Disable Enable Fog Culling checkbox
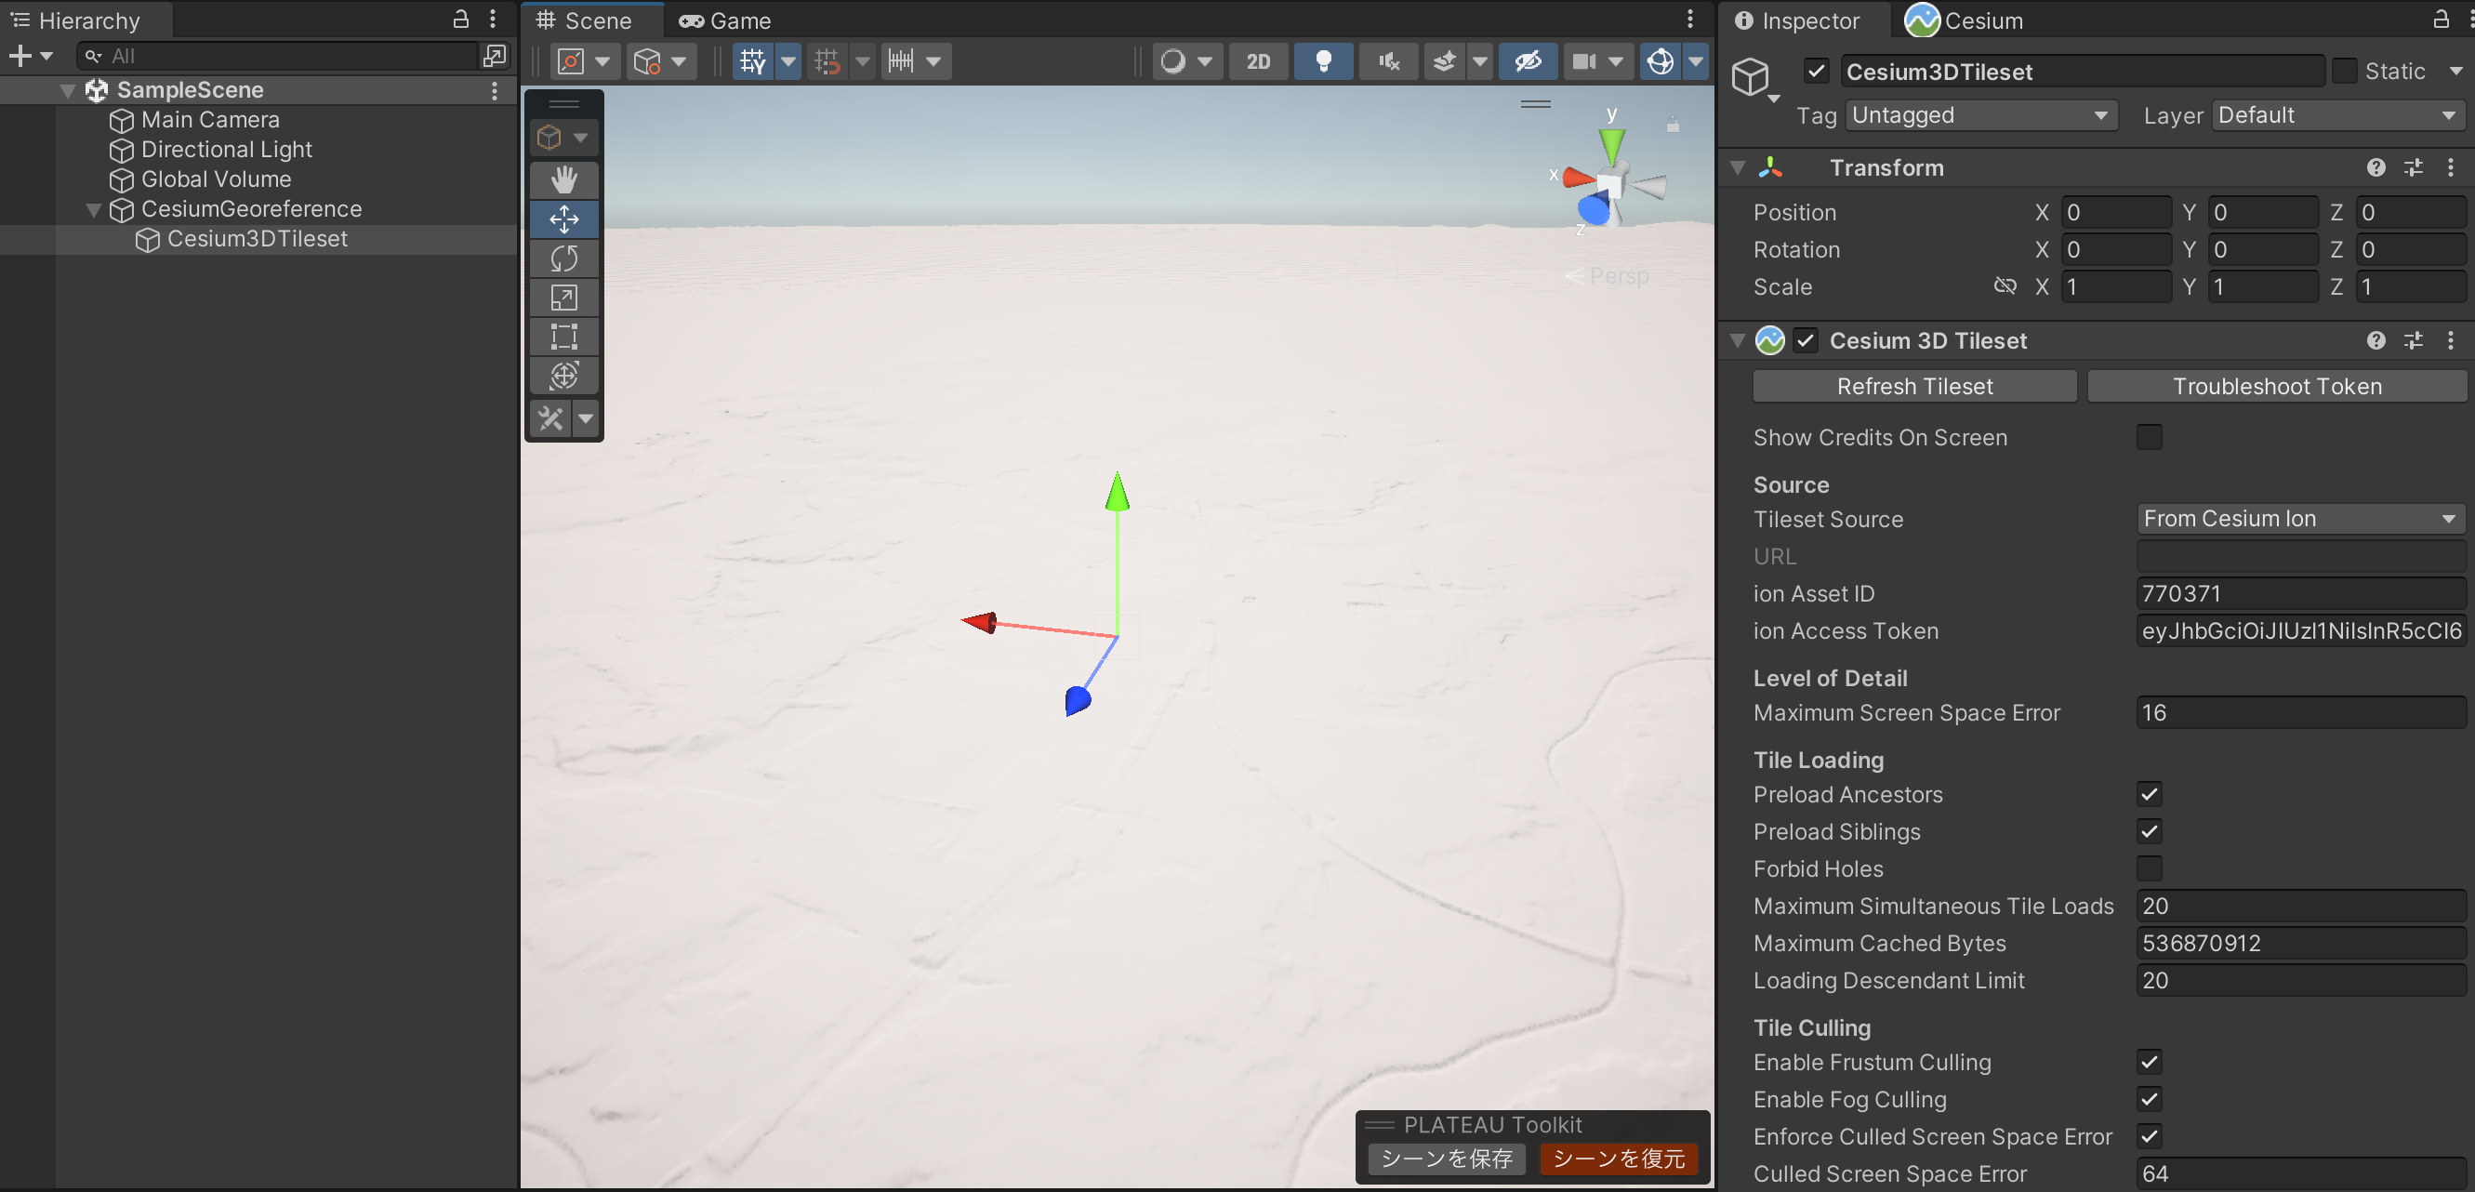This screenshot has height=1192, width=2475. click(2149, 1099)
